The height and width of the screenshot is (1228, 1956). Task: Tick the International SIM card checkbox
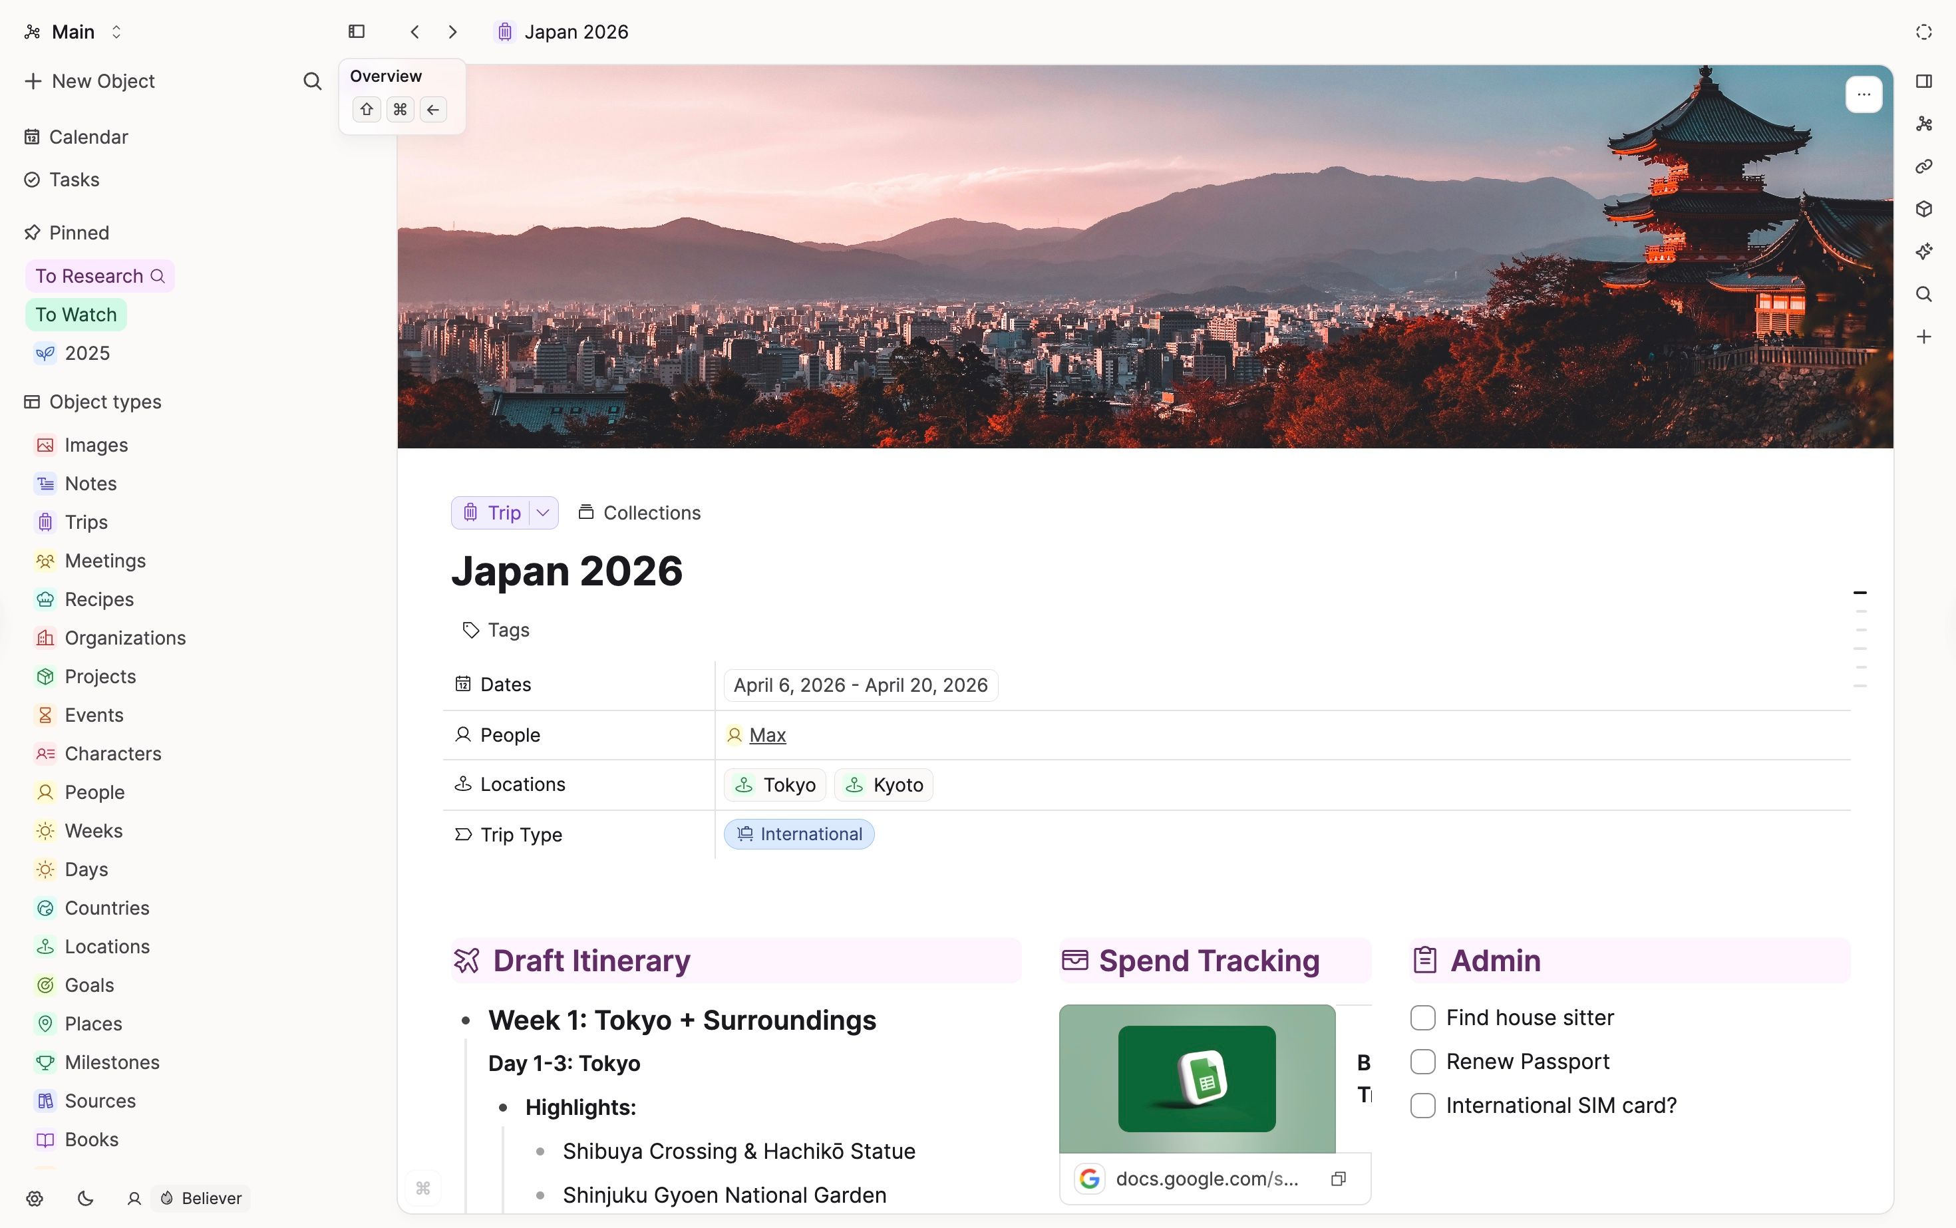pyautogui.click(x=1422, y=1106)
